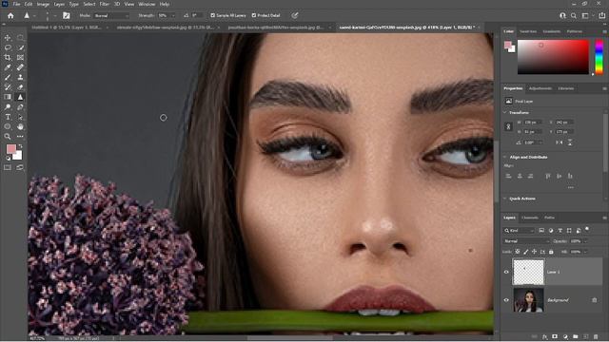Image resolution: width=609 pixels, height=342 pixels.
Task: Create a new adjustment layer from panel footer
Action: (565, 336)
